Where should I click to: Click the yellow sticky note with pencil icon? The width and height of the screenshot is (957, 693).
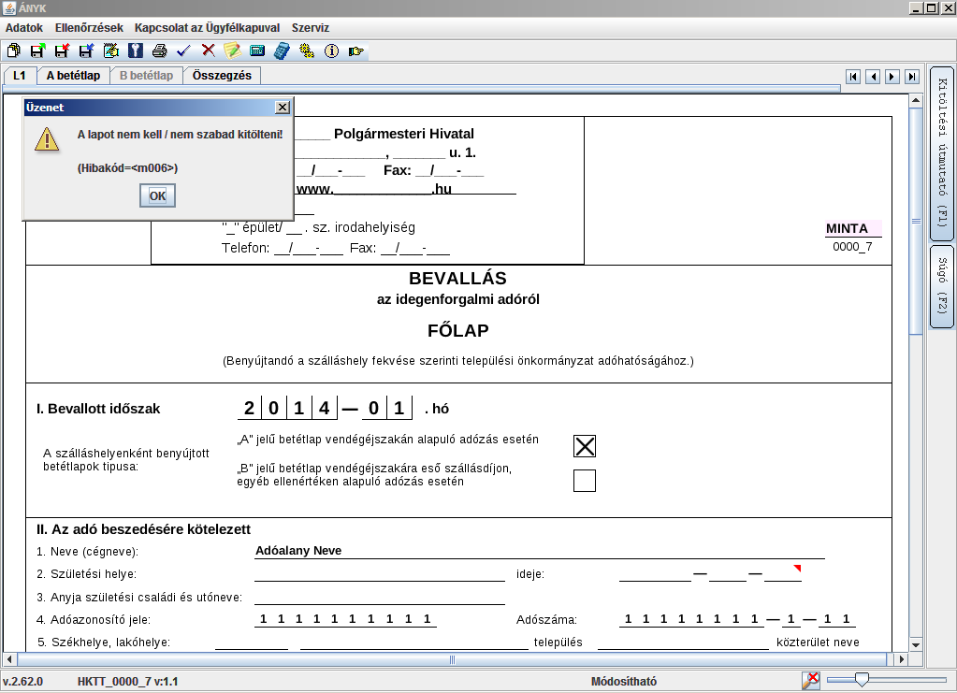(x=233, y=51)
